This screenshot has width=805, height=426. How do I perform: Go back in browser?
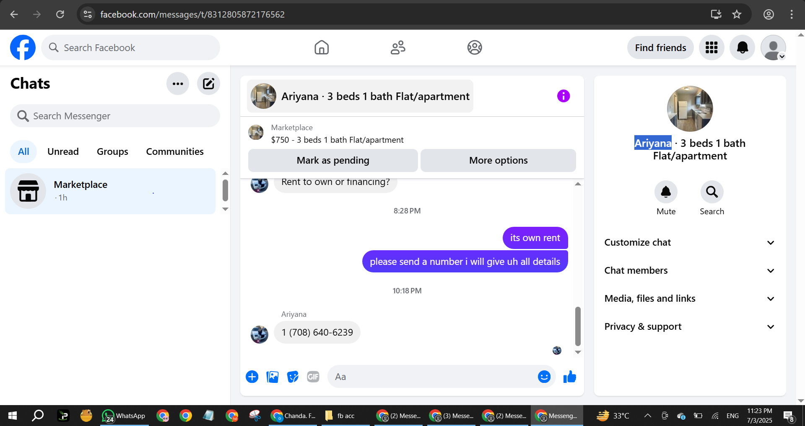[x=14, y=14]
